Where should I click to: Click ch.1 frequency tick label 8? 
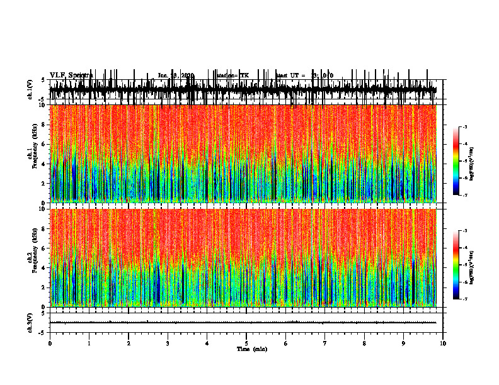coord(44,125)
